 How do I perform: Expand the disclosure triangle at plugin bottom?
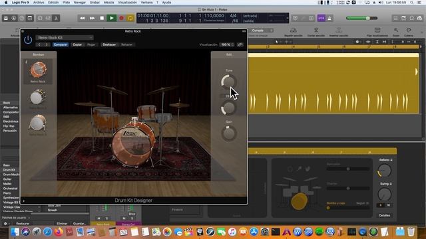[24, 200]
